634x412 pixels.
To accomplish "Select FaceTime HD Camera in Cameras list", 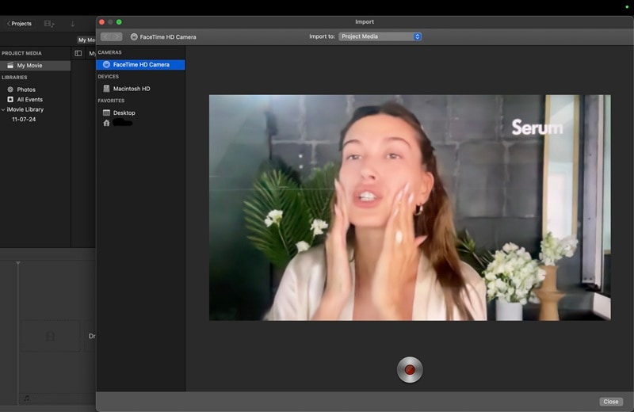I will coord(140,65).
